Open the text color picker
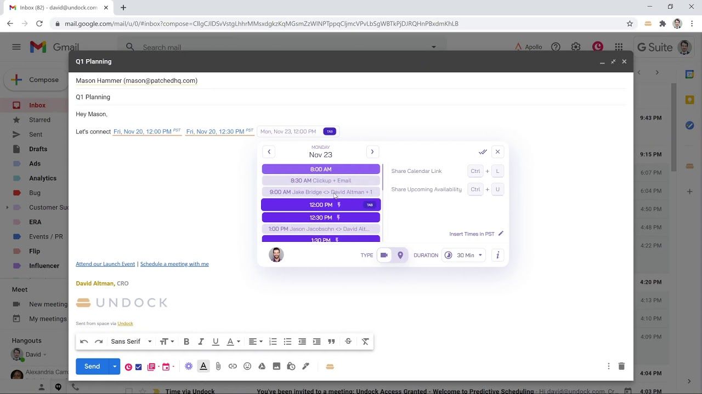The height and width of the screenshot is (394, 702). pos(234,341)
